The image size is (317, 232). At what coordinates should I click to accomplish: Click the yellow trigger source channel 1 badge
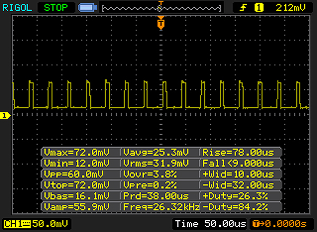click(x=259, y=8)
